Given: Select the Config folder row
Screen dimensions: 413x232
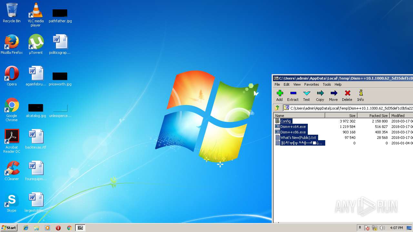Looking at the screenshot, I should click(343, 121).
